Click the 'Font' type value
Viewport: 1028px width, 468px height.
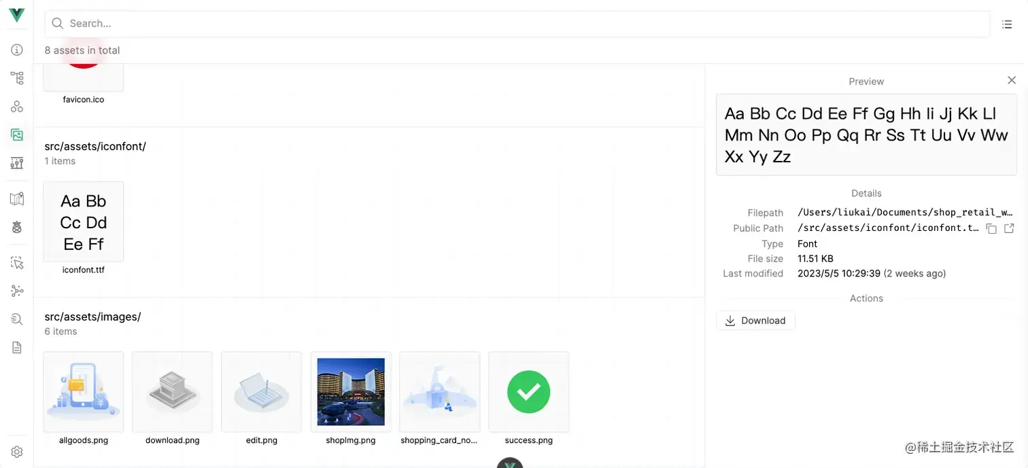pos(808,244)
